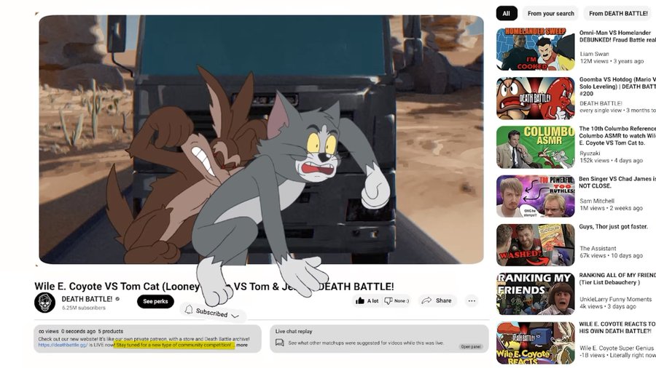The height and width of the screenshot is (368, 656).
Task: Click the verified checkmark next to DEATH BATTLE!
Action: [117, 299]
